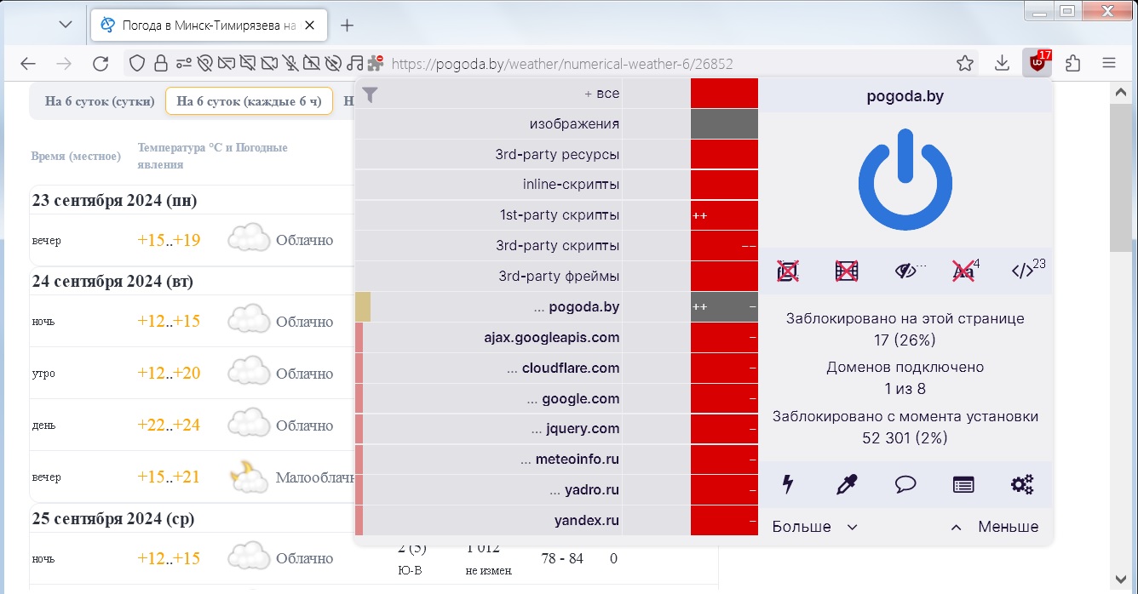Viewport: 1138px width, 594px height.
Task: Toggle large media element blocking
Action: [847, 271]
